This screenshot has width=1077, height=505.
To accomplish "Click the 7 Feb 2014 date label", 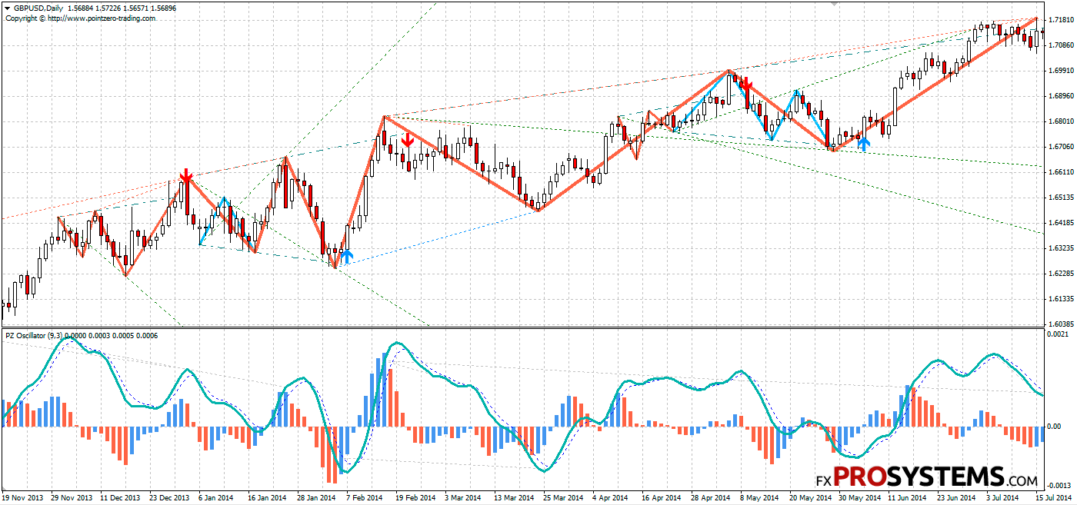I will [x=363, y=498].
